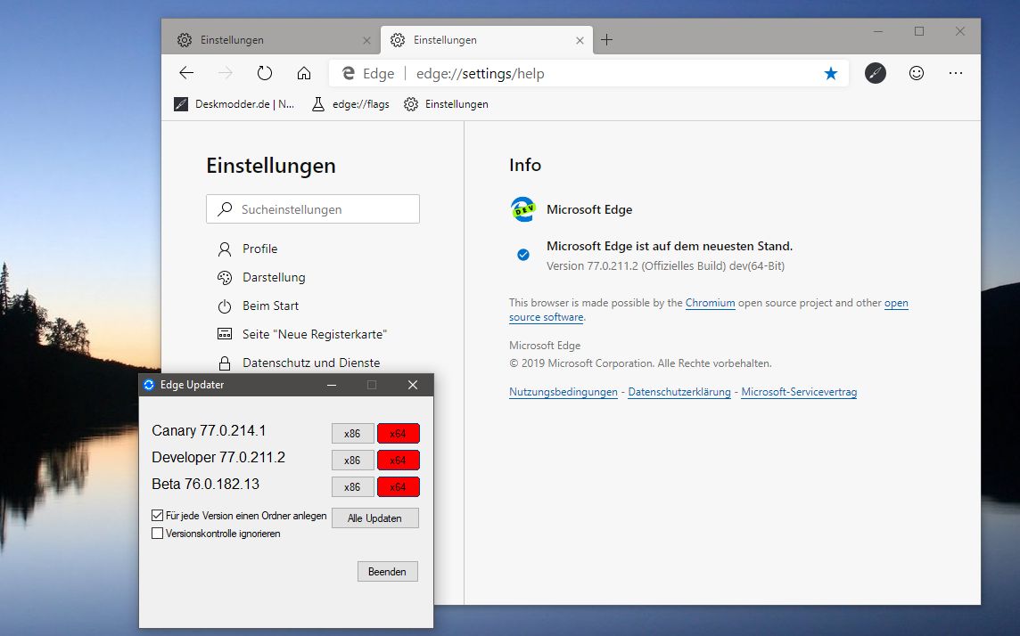Open Datenschutz und Dienste settings
The image size is (1020, 636).
coord(311,363)
